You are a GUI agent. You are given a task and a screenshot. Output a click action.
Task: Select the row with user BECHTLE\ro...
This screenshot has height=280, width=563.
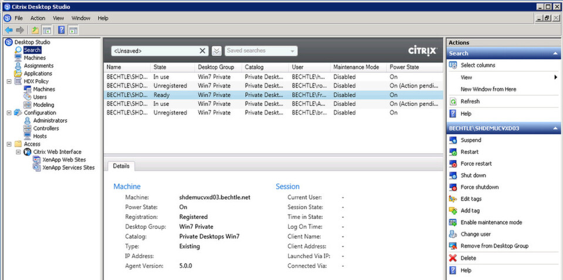[x=273, y=86]
